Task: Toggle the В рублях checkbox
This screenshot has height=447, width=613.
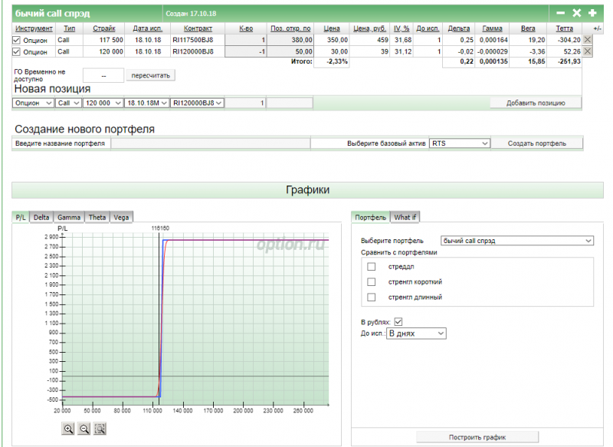Action: click(x=398, y=322)
